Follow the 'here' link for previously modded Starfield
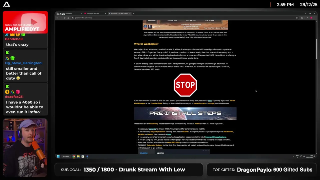The width and height of the screenshot is (320, 180). click(x=210, y=101)
